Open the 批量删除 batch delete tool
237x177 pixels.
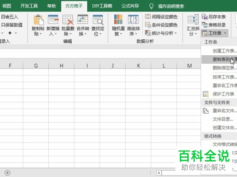click(68, 25)
